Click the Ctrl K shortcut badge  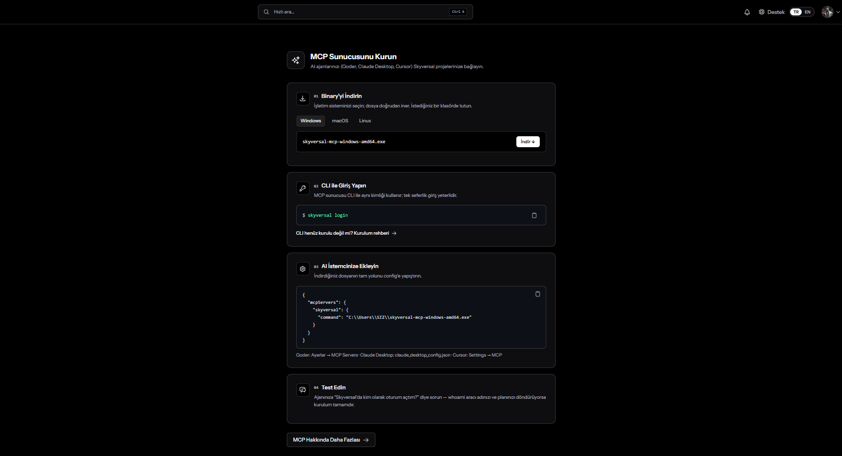point(458,12)
